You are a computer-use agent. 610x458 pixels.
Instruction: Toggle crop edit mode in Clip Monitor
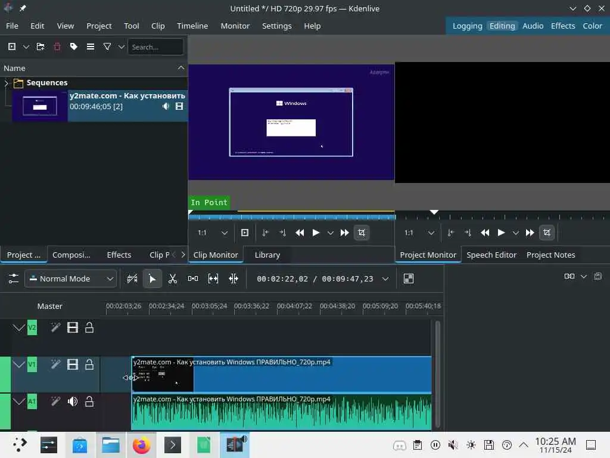pos(362,233)
